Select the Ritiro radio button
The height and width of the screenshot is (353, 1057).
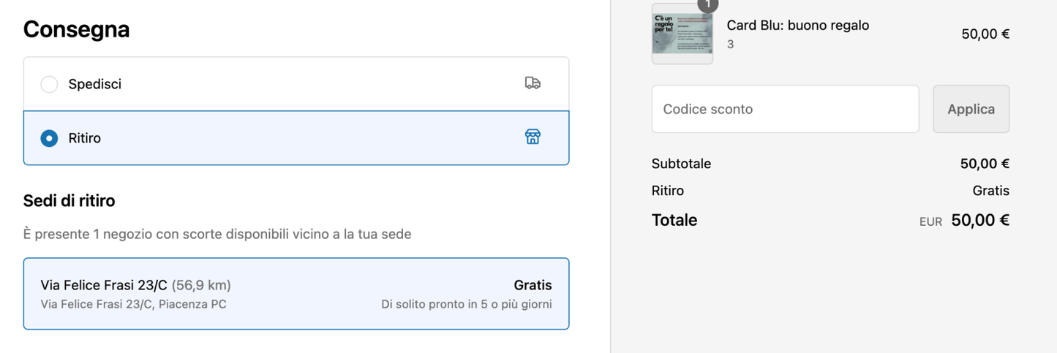coord(49,138)
